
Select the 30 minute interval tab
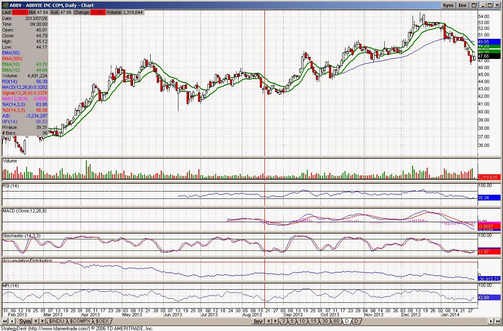pos(325,321)
